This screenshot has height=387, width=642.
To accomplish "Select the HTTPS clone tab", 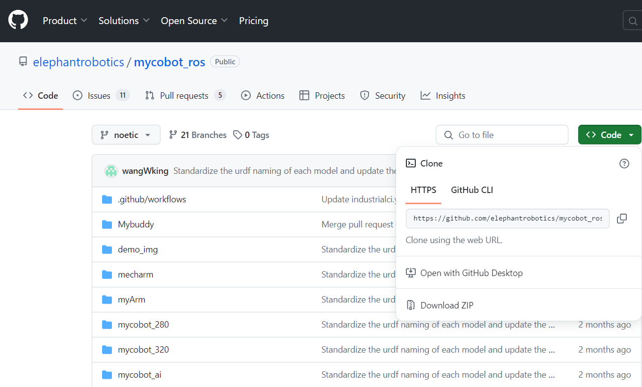I will coord(424,190).
